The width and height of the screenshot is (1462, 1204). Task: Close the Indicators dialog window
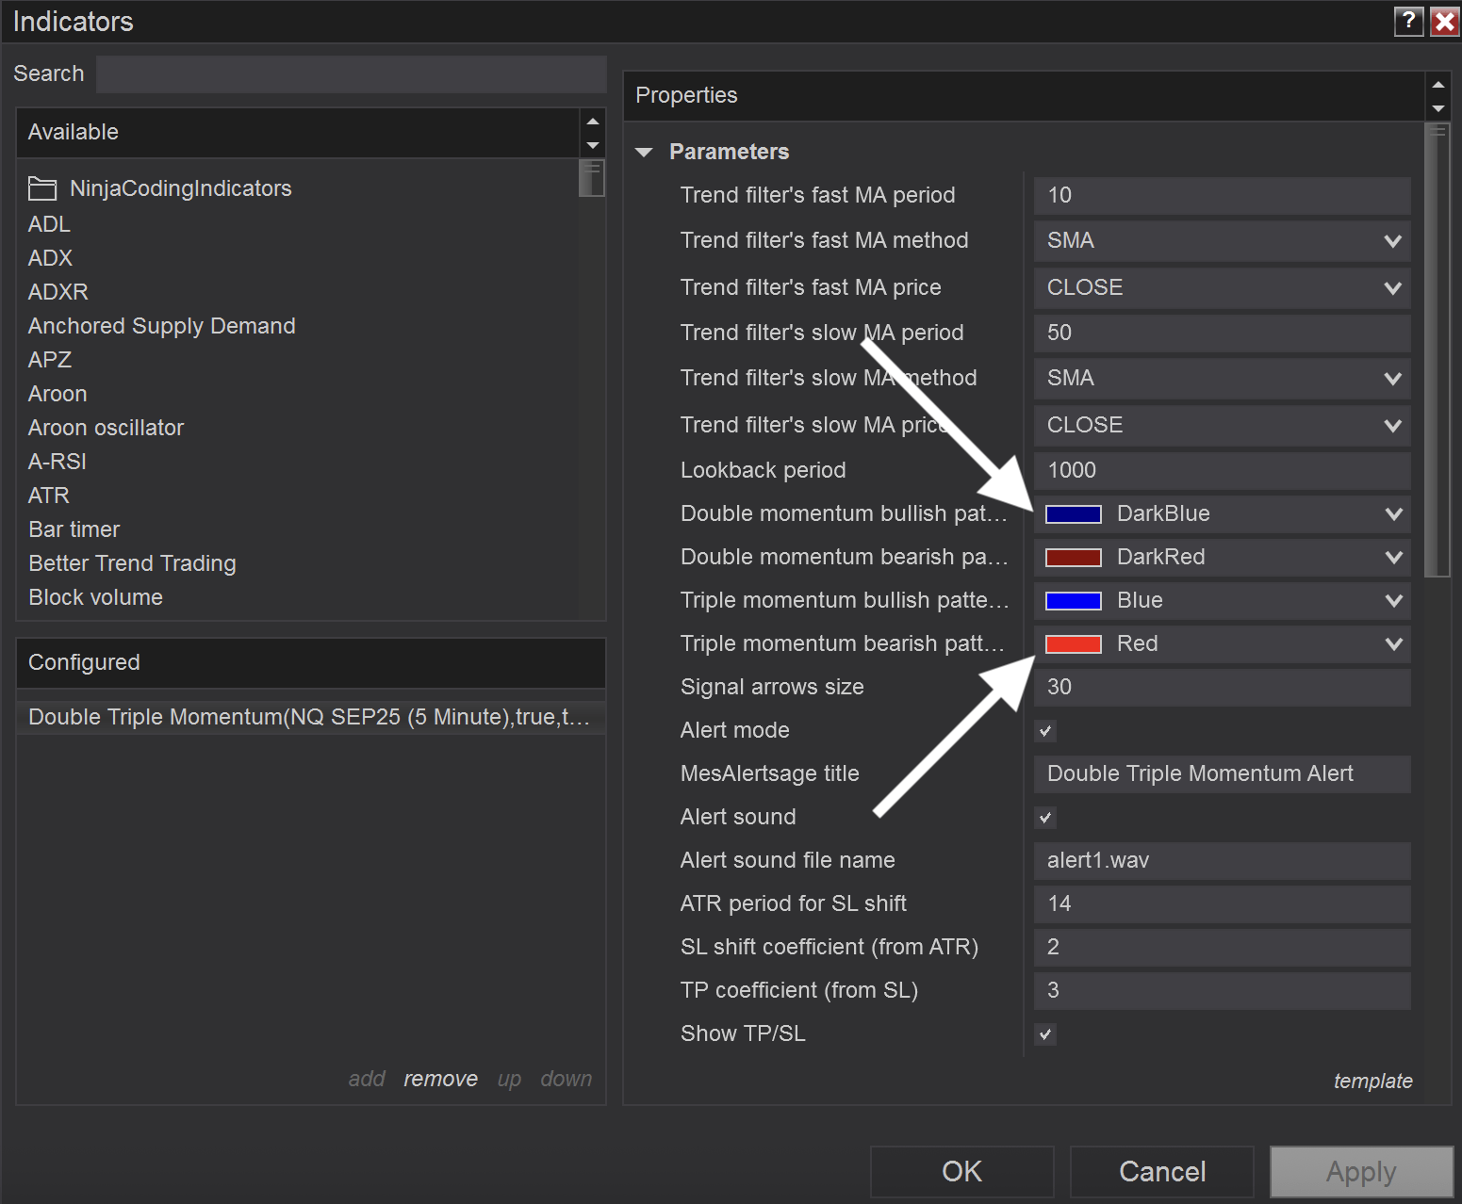[1444, 21]
